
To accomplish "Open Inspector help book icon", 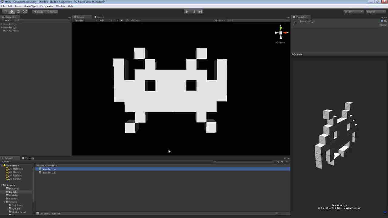I will click(382, 21).
